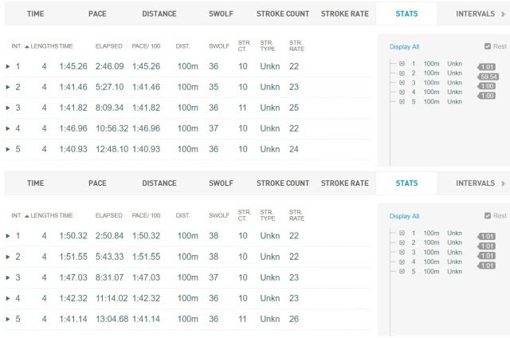This screenshot has height=338, width=510.
Task: Expand interval row with time 1:41.82
Action: tap(8, 108)
